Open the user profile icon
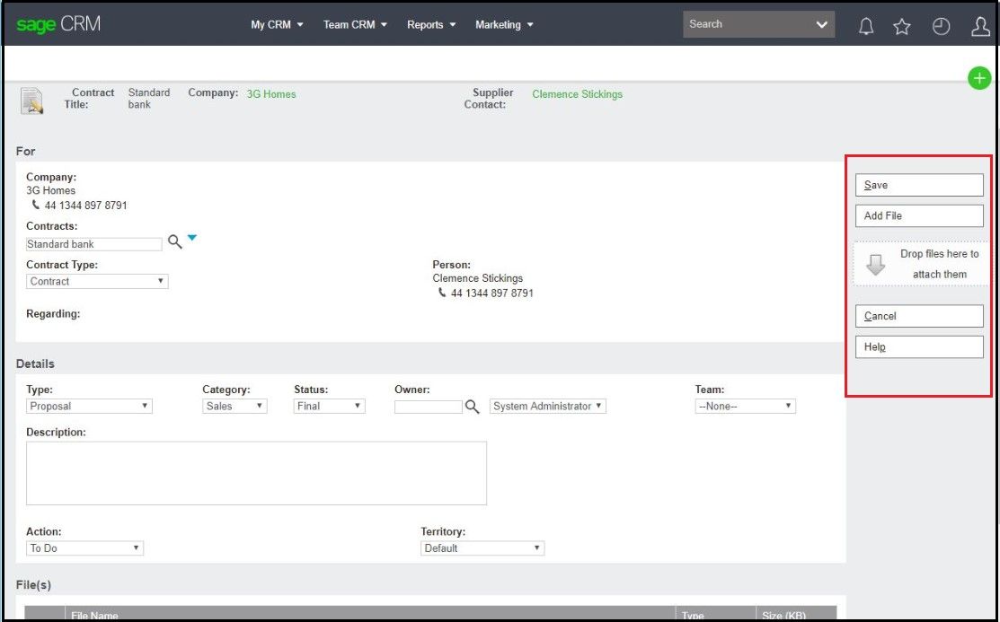Viewport: 1000px width, 622px height. tap(980, 26)
